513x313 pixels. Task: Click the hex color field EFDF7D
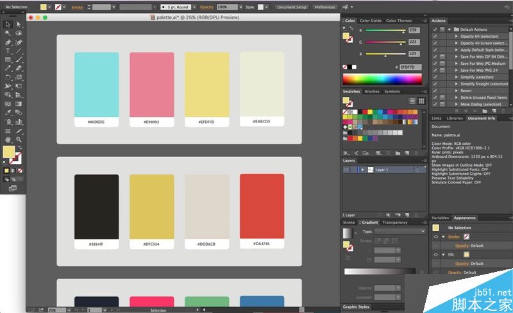coord(410,67)
